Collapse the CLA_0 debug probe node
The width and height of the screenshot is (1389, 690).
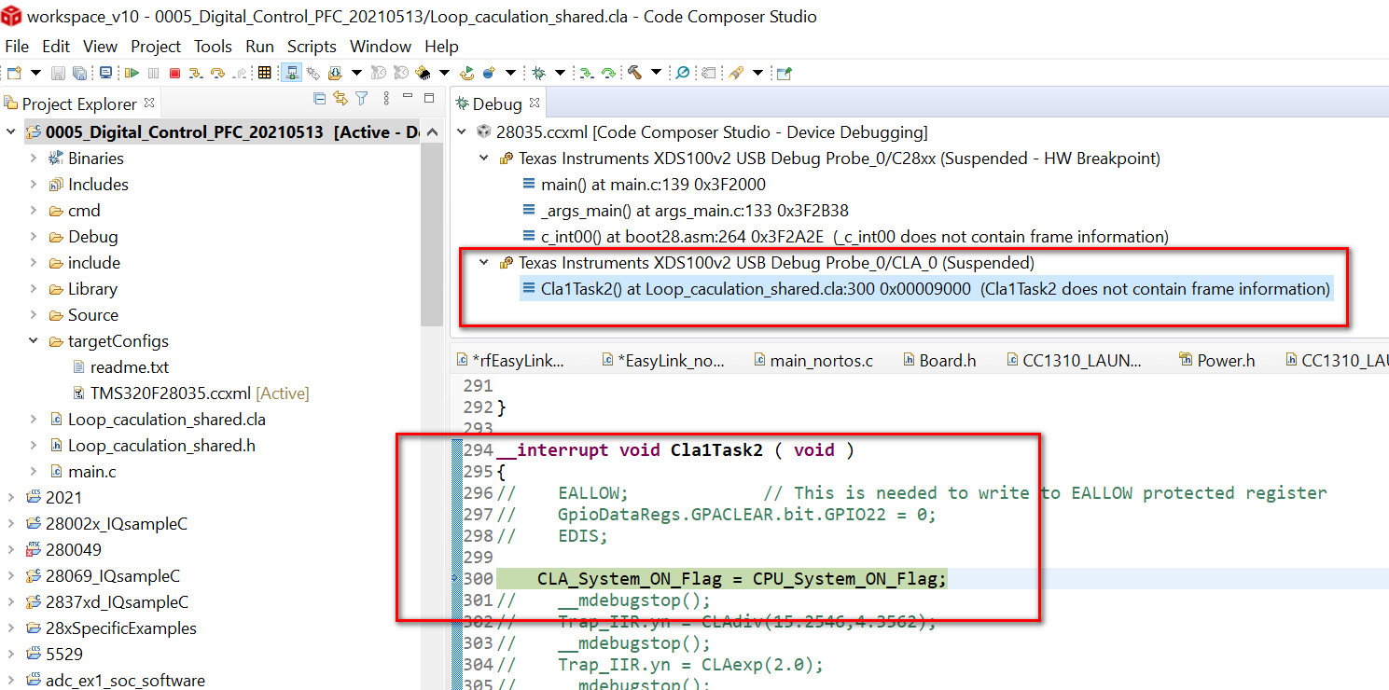pyautogui.click(x=484, y=263)
